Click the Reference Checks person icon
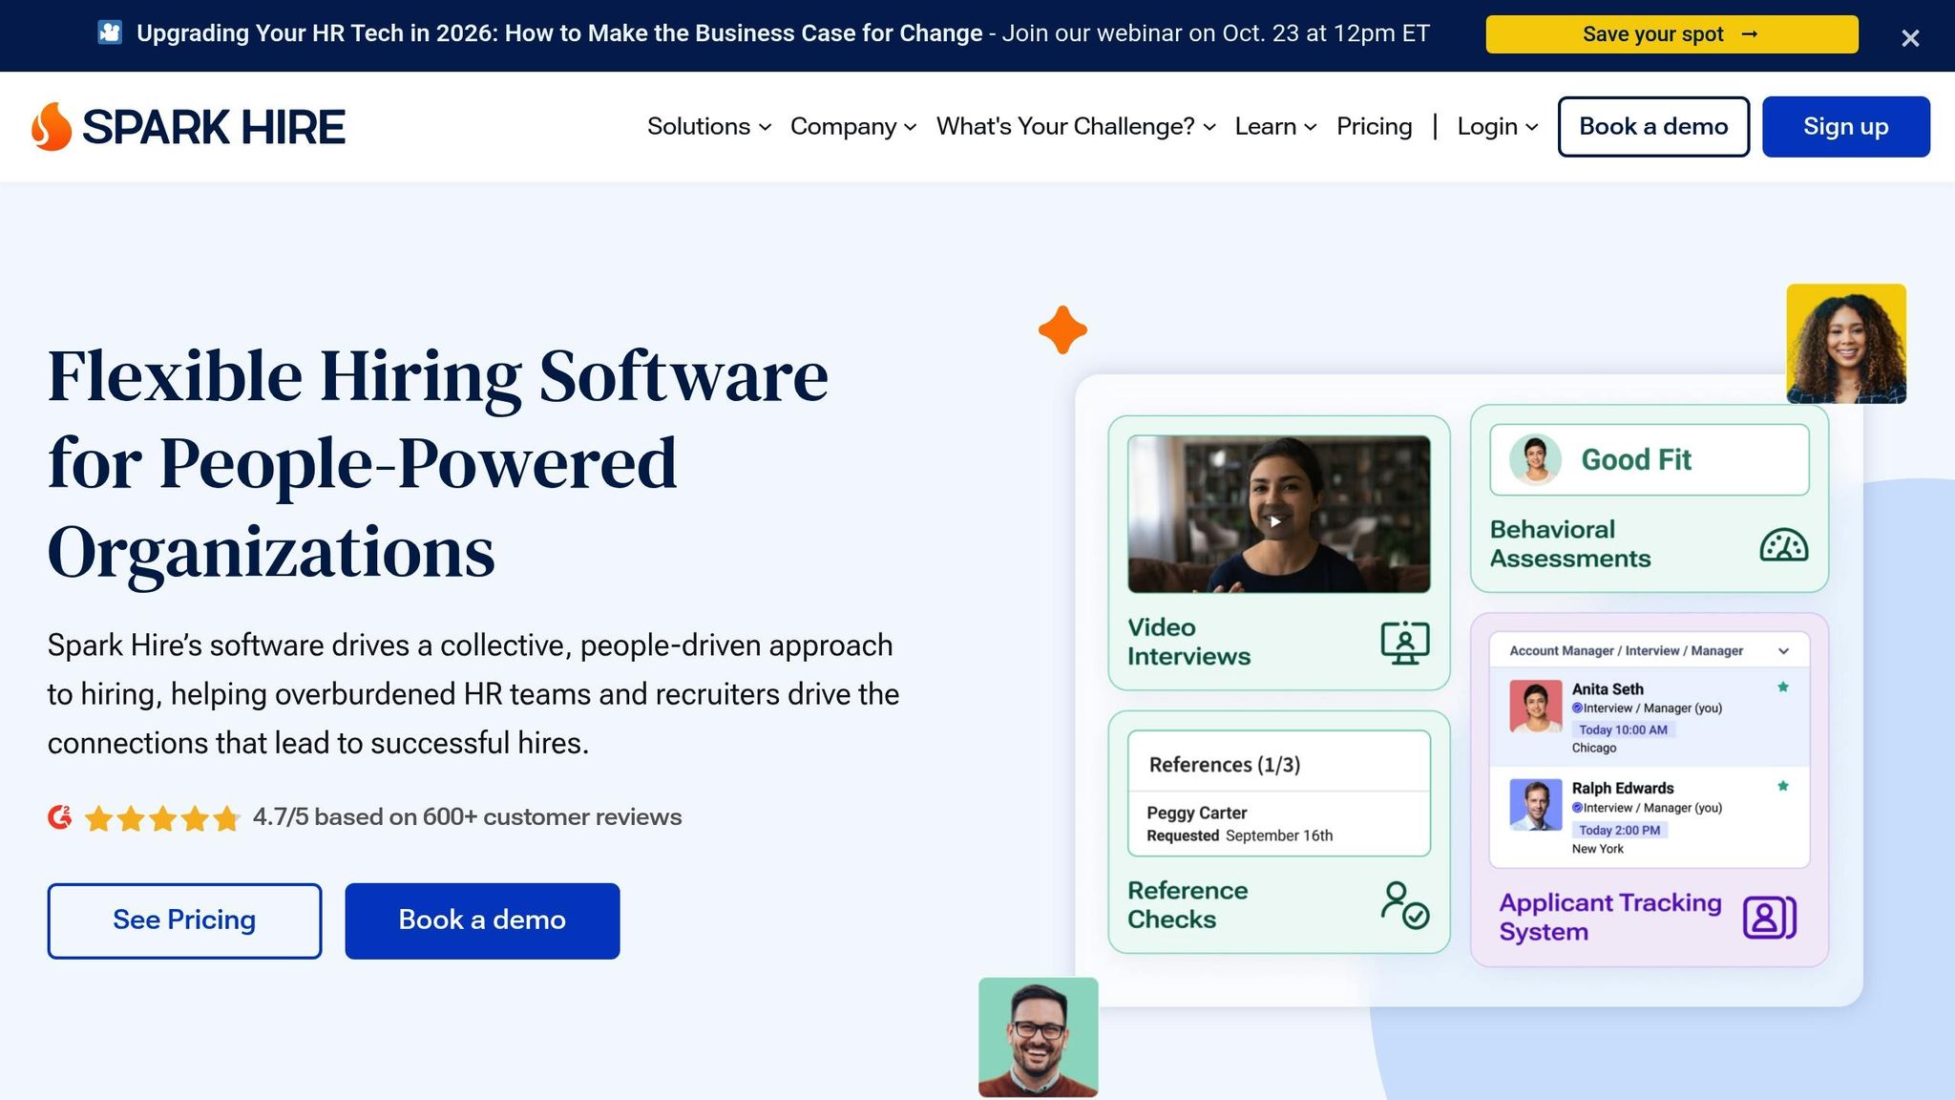 (x=1403, y=903)
